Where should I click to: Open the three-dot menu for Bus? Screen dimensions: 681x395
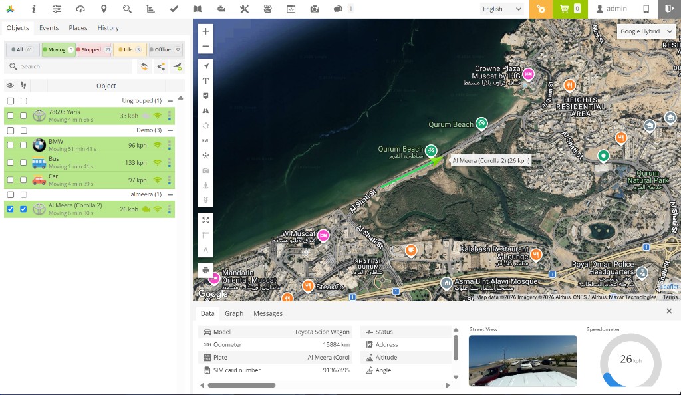[170, 162]
